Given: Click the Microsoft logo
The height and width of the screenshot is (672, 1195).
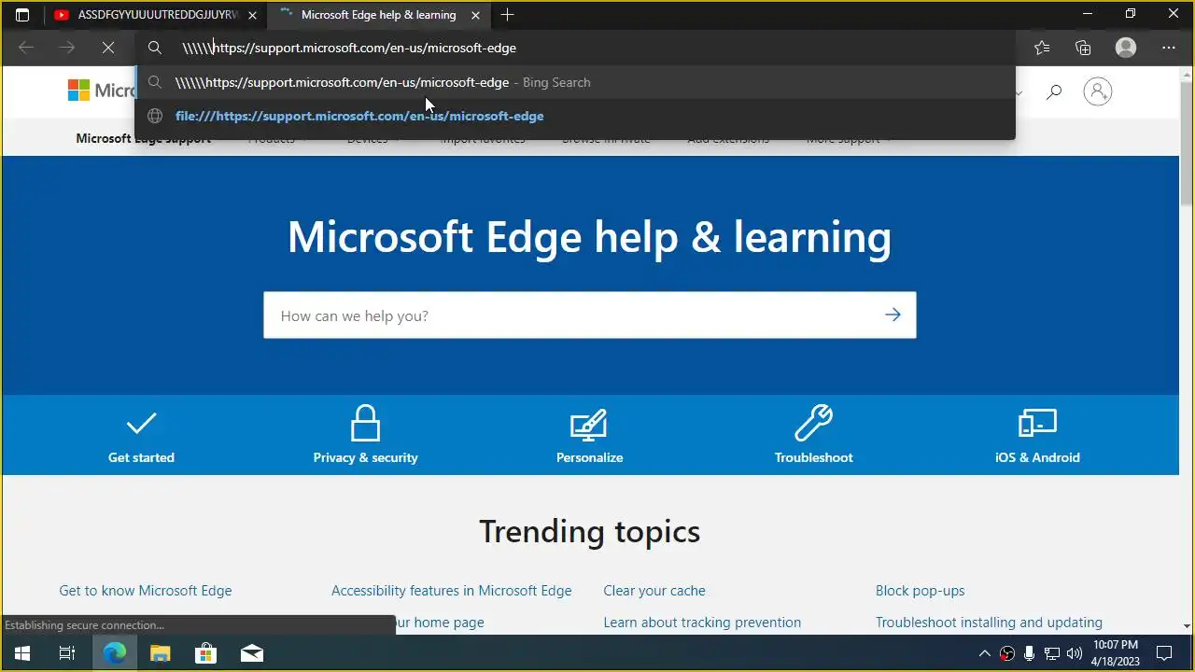Looking at the screenshot, I should pos(101,91).
